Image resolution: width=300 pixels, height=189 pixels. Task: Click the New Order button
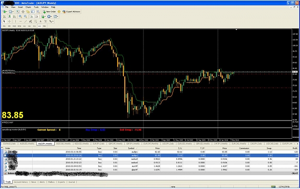[49, 11]
